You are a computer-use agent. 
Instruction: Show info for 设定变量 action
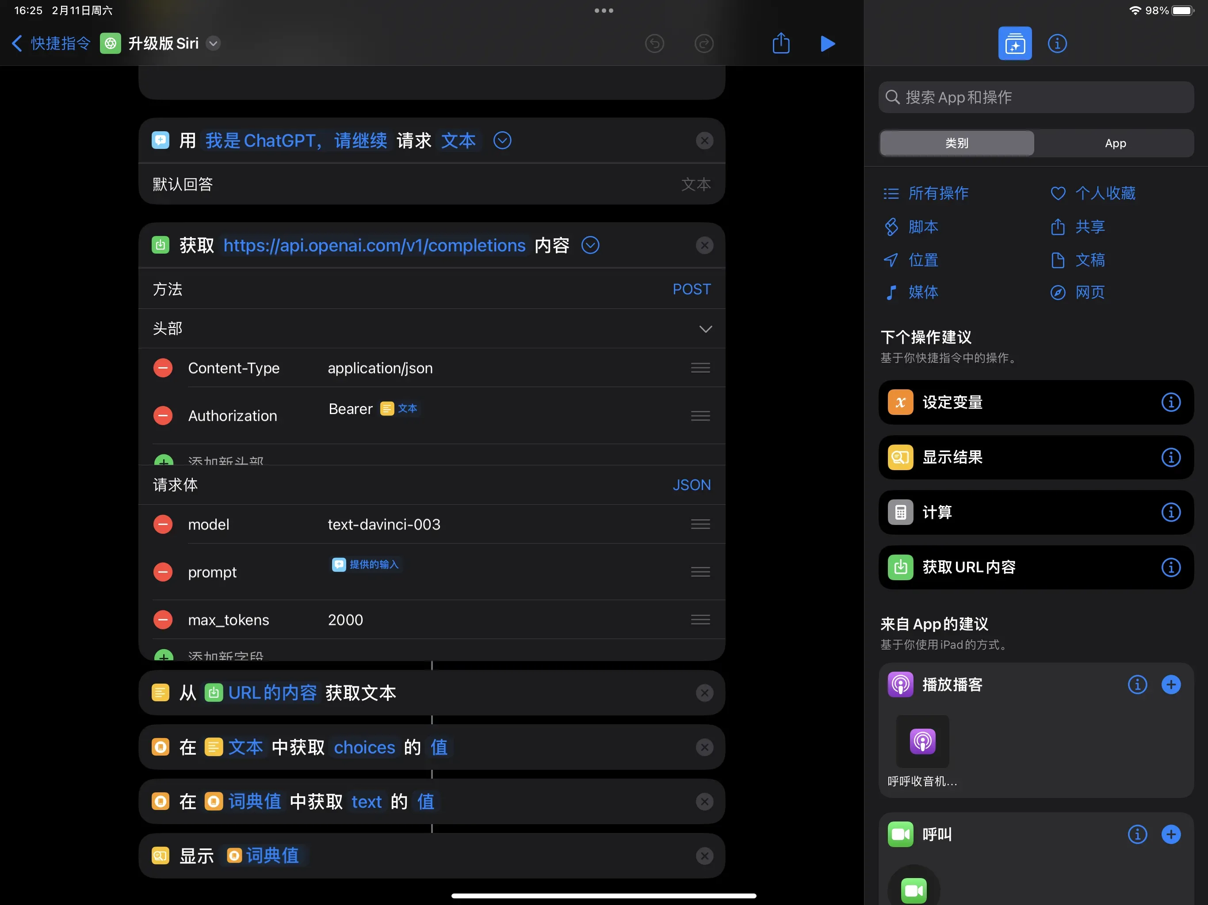(1170, 402)
